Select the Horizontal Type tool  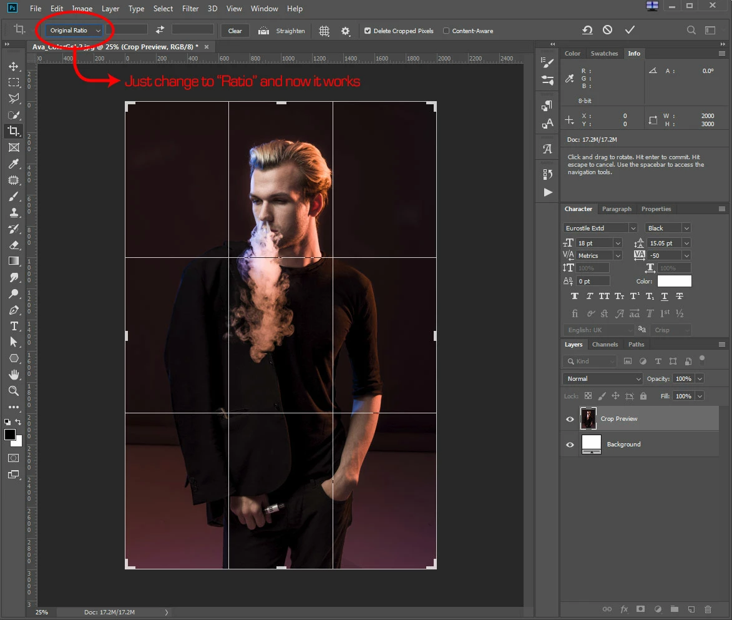14,326
